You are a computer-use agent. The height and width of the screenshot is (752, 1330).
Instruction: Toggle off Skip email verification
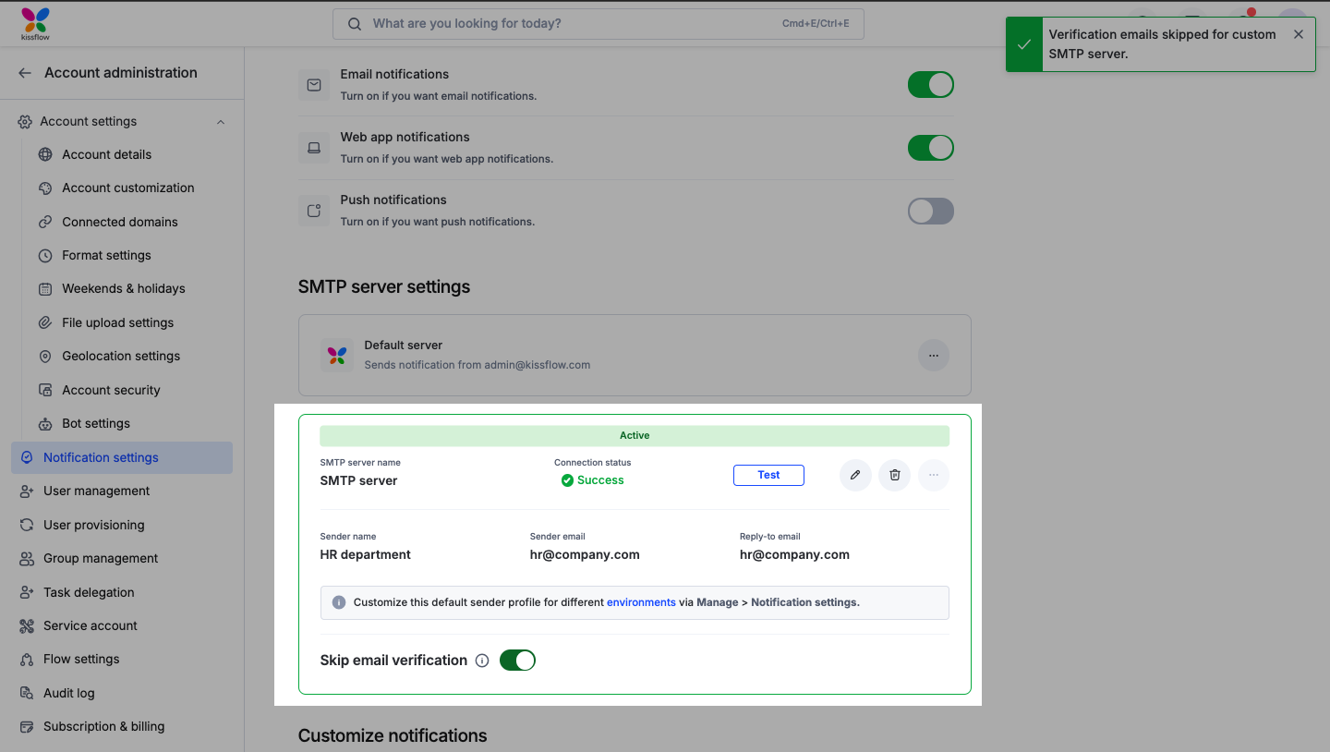coord(517,661)
